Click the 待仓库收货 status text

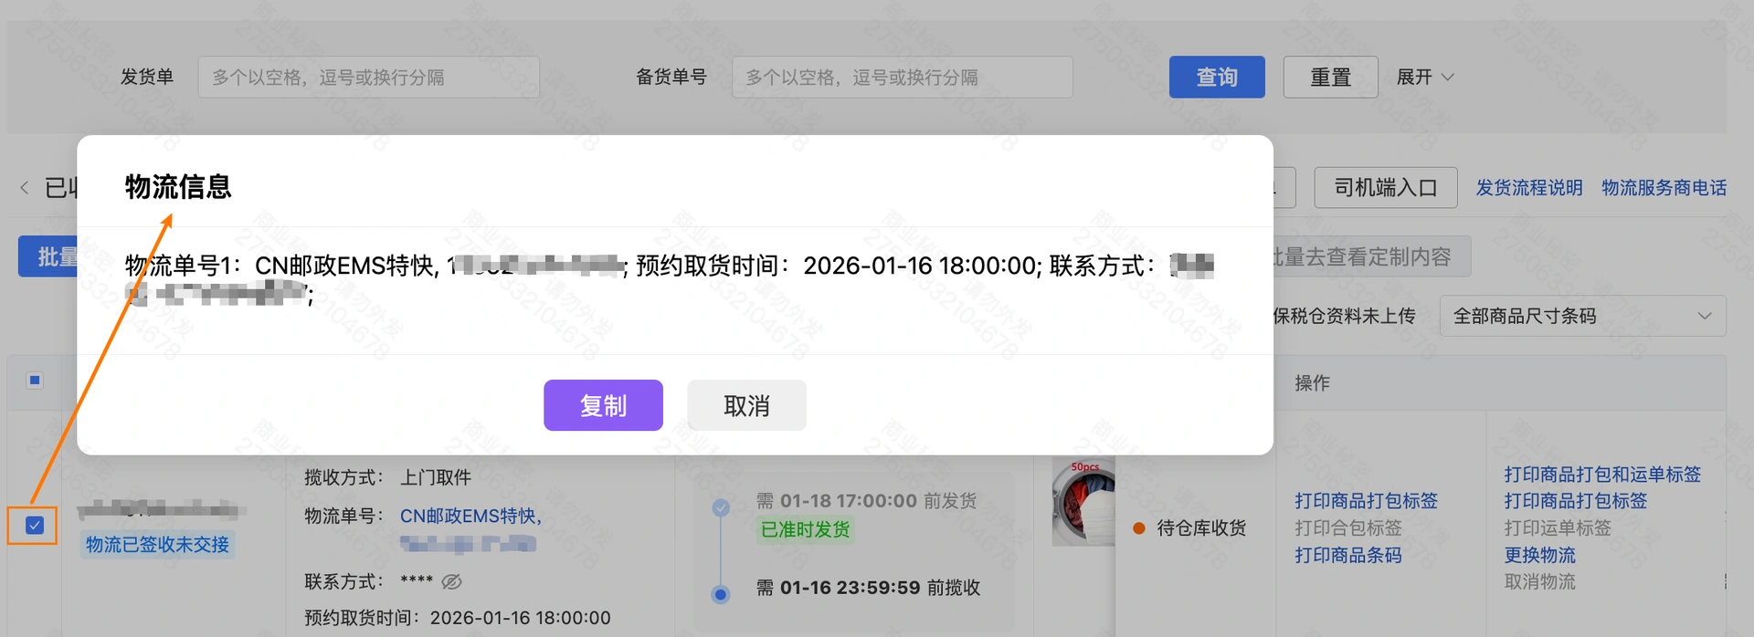point(1200,527)
